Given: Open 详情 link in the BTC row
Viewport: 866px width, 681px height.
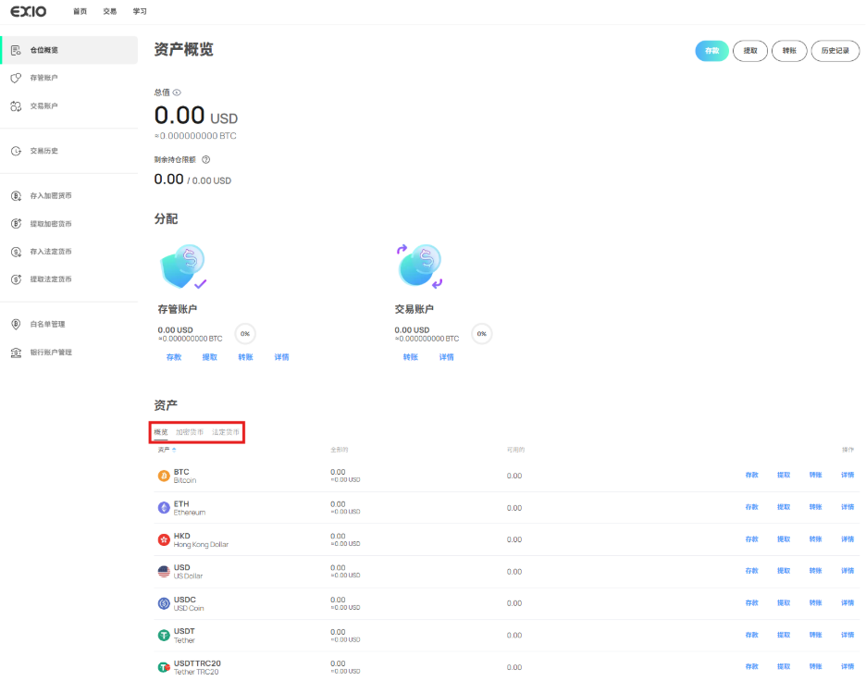Looking at the screenshot, I should click(x=847, y=476).
